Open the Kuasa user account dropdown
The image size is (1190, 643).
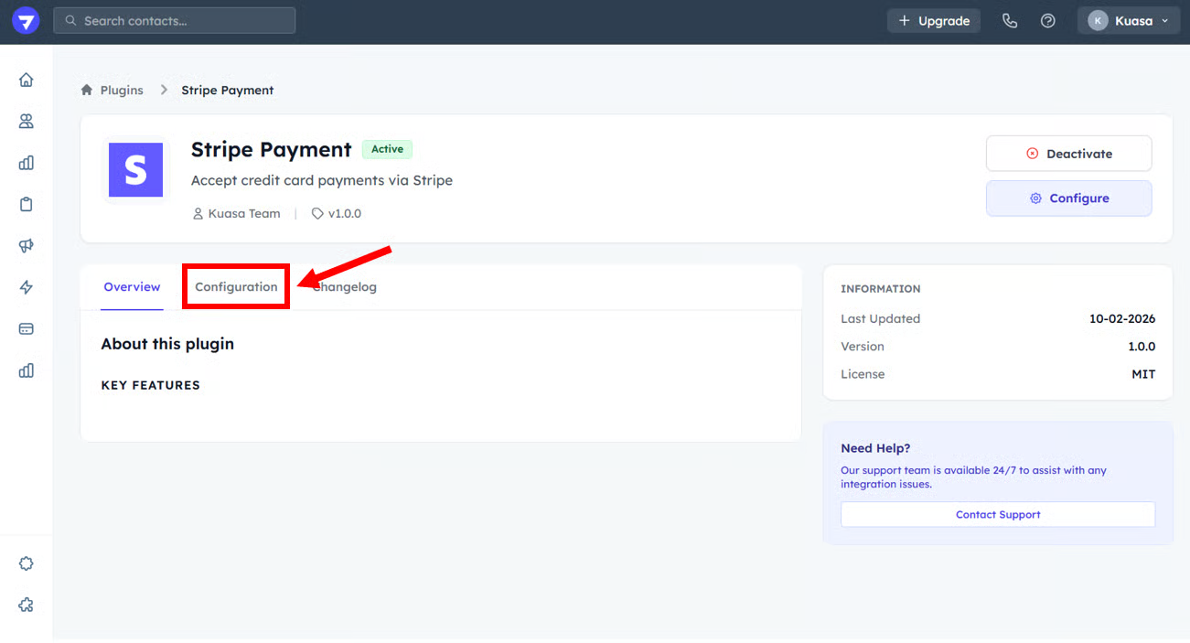1129,21
